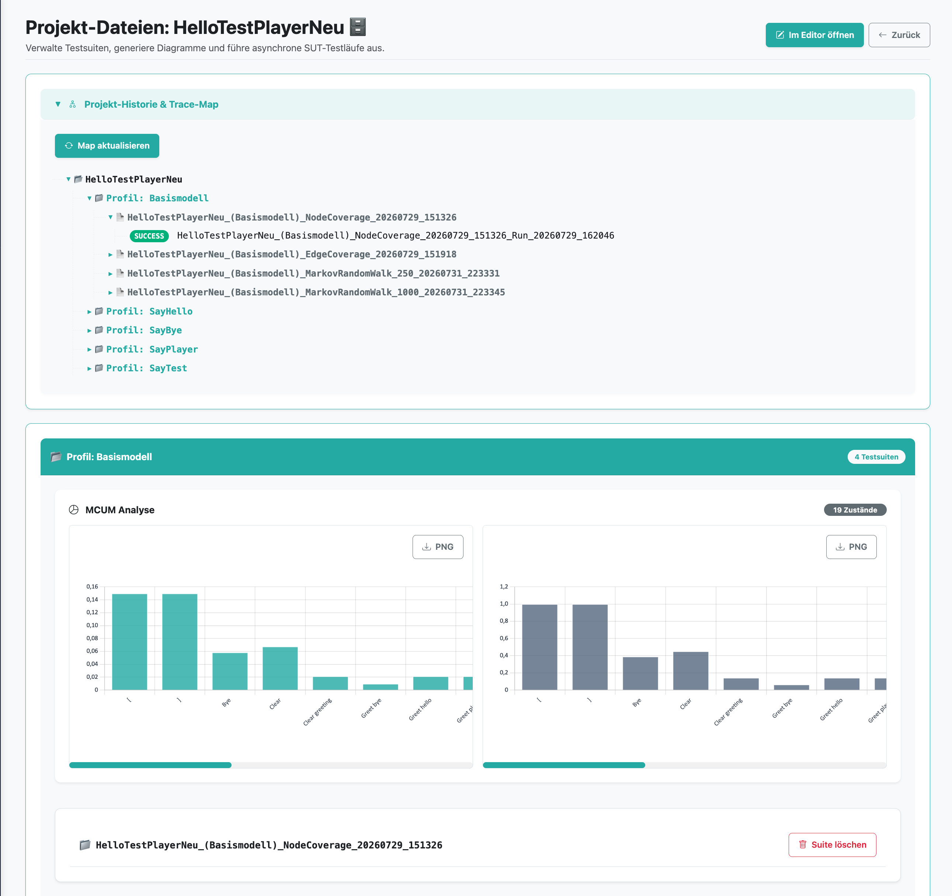Expand the Profil: SayHello tree node
952x896 pixels.
point(89,312)
